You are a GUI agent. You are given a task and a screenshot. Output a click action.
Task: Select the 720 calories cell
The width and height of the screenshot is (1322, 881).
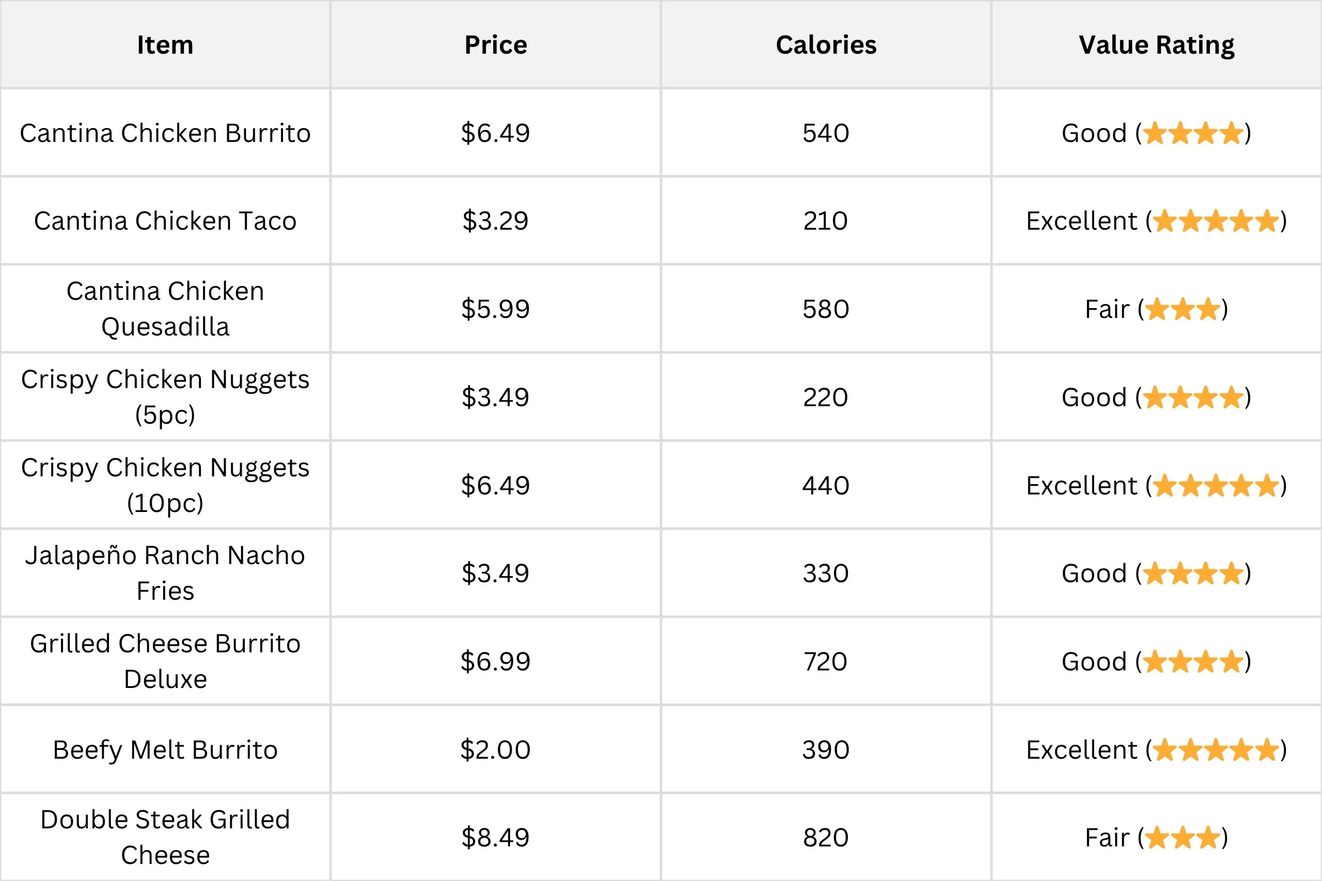pos(826,662)
